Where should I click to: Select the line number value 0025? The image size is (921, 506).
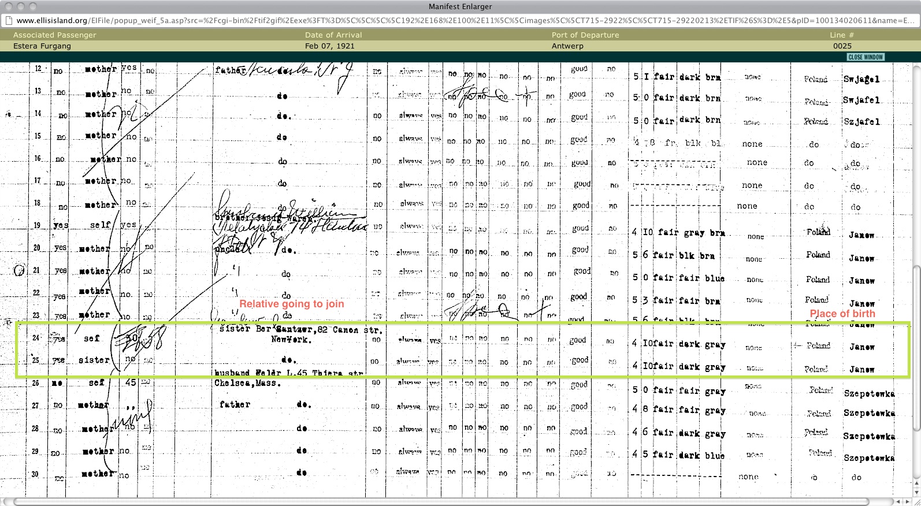(x=842, y=46)
